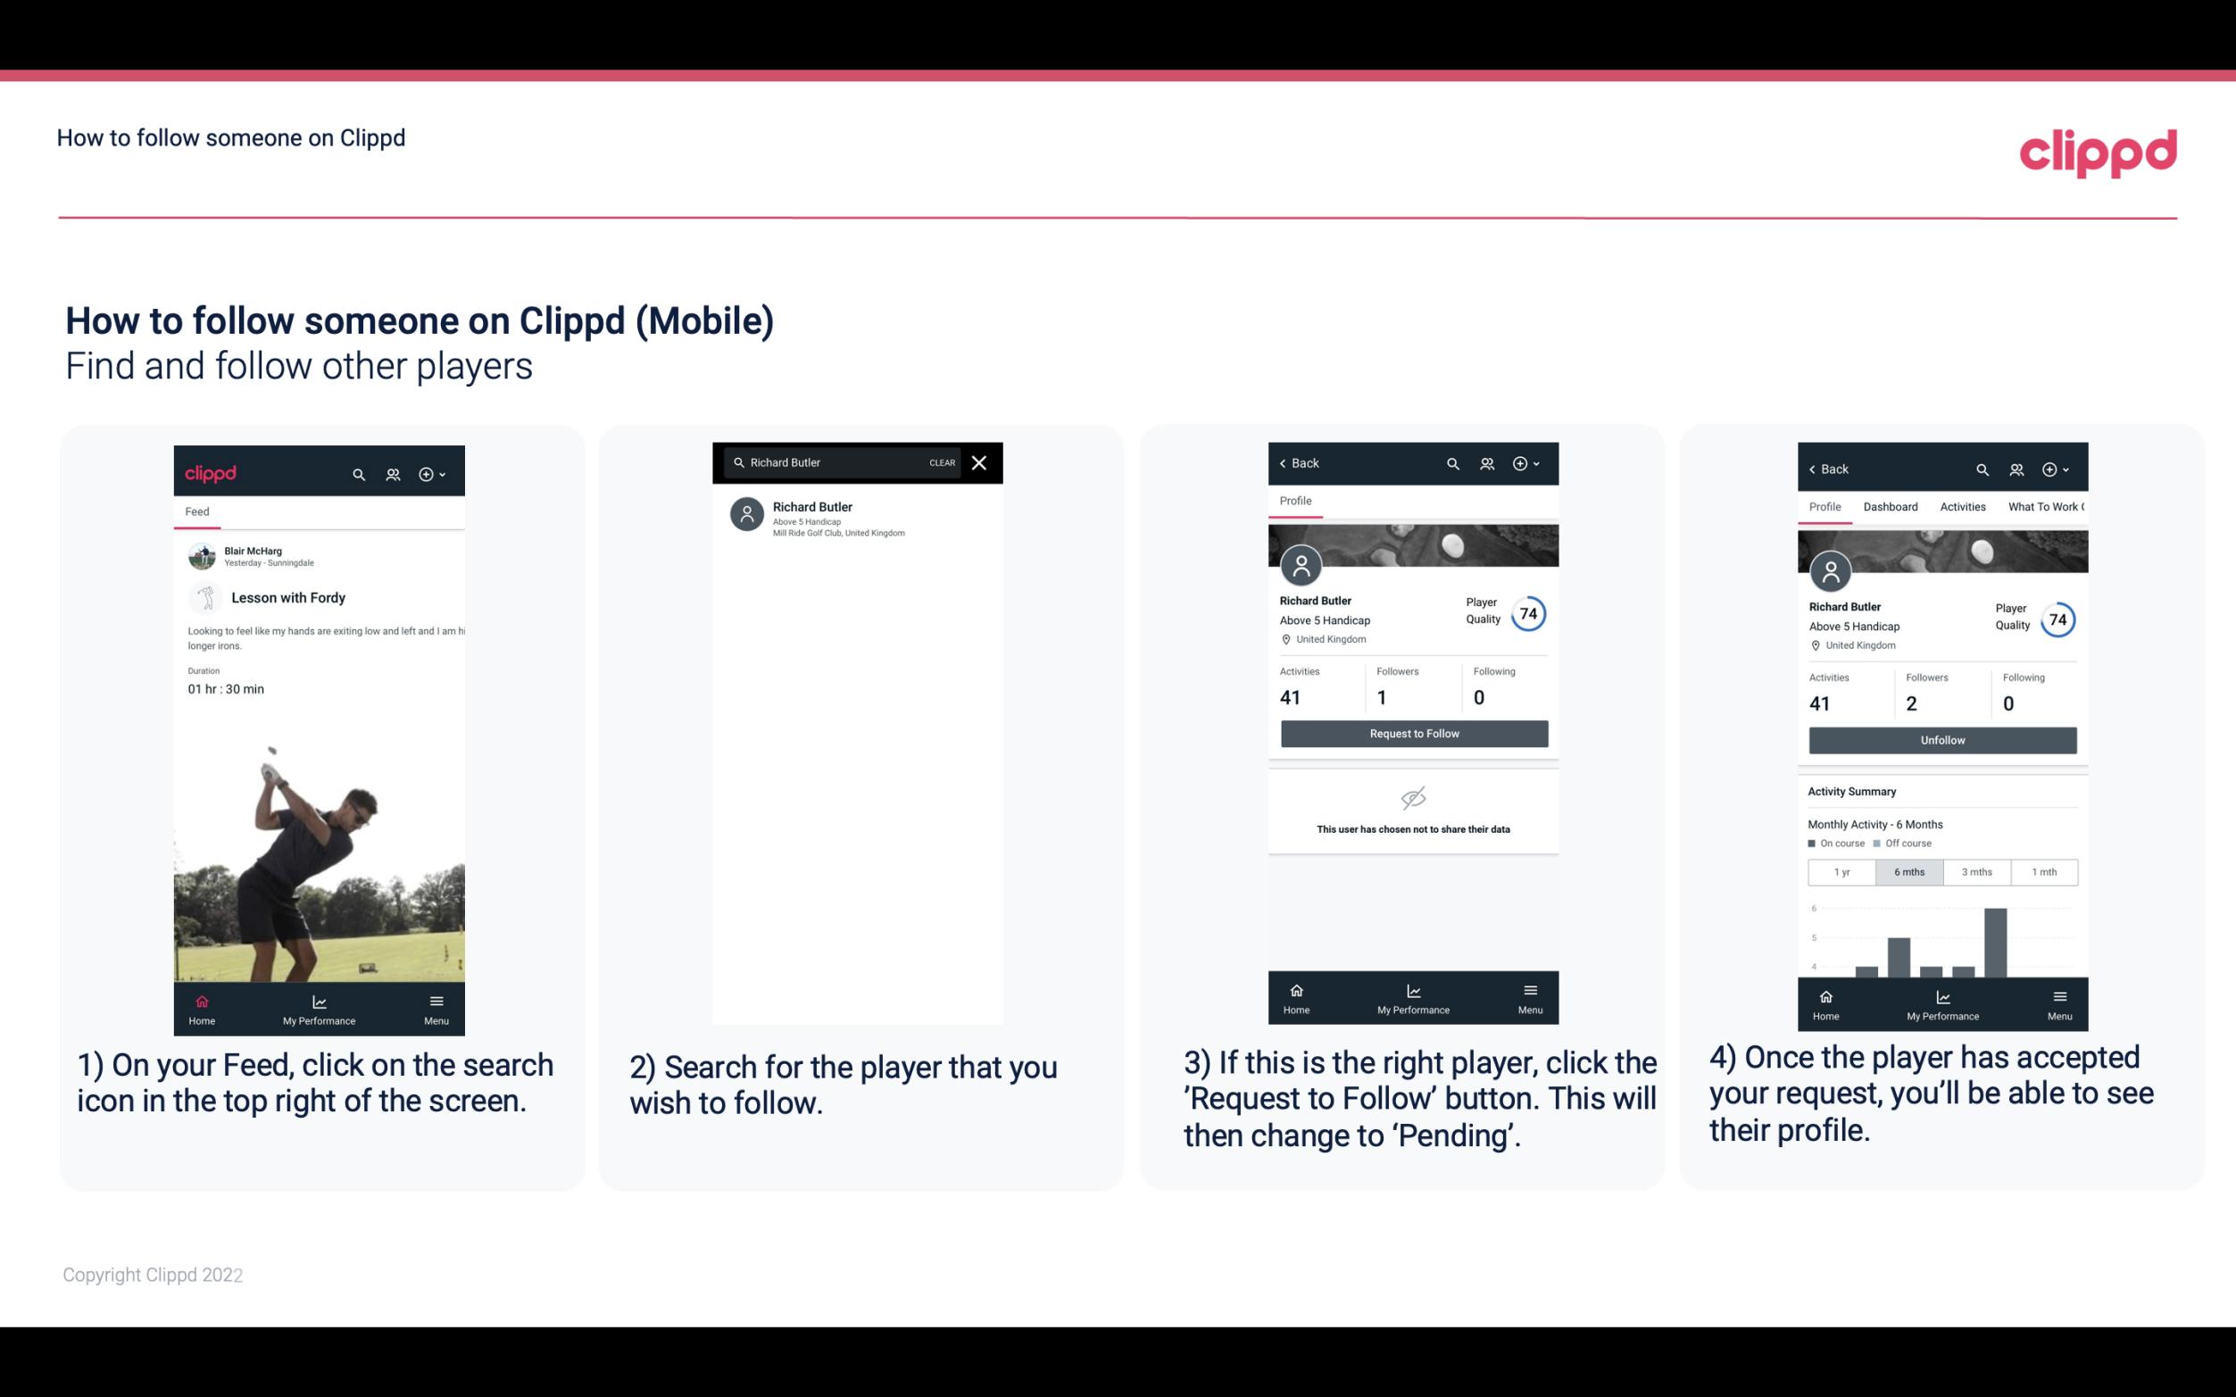Click the Unfollow button on profile
The height and width of the screenshot is (1397, 2236).
(x=1941, y=739)
